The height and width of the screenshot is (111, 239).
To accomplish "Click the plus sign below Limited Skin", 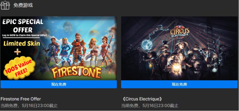I will (17, 52).
